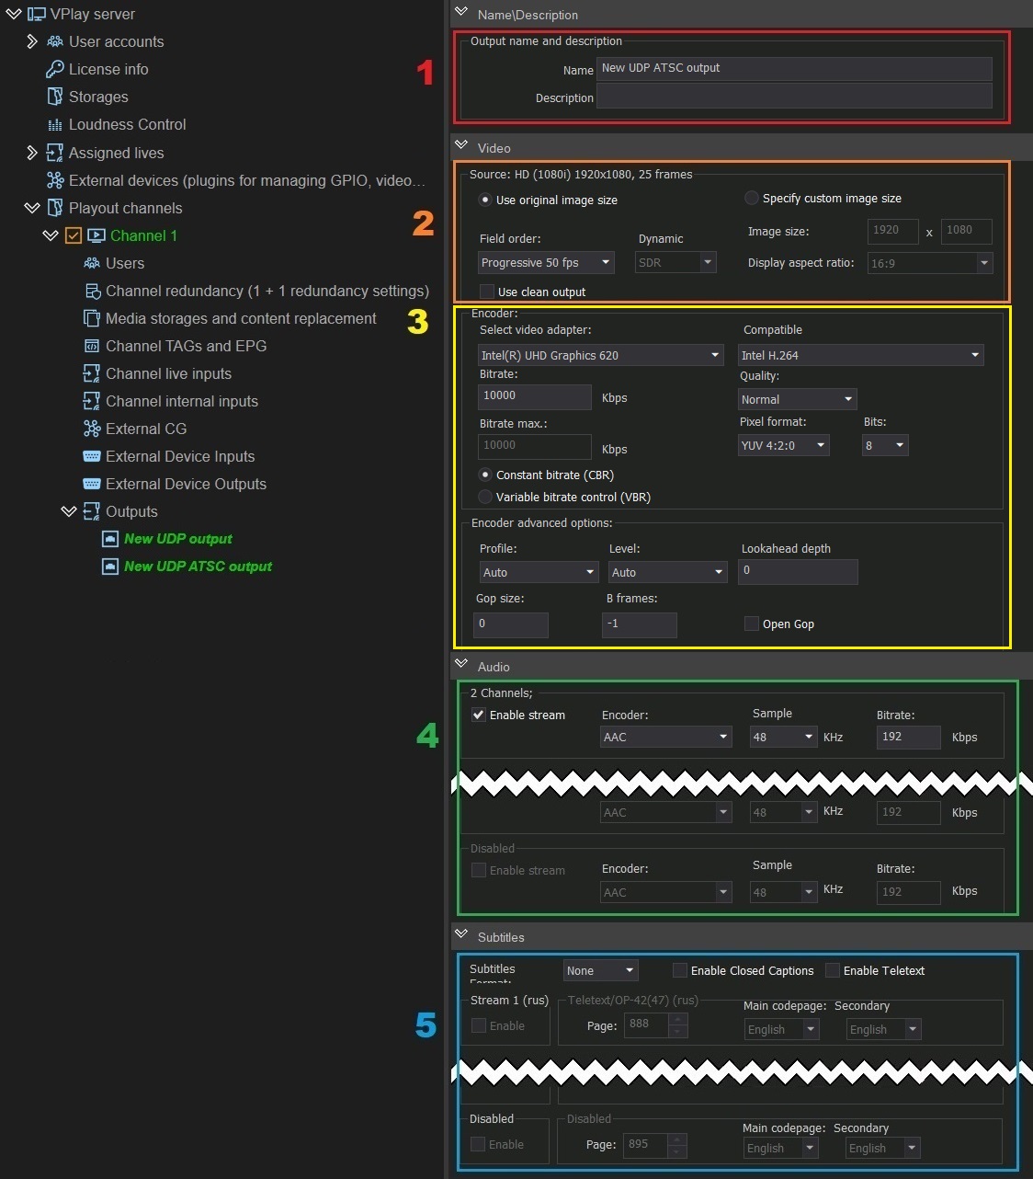1033x1179 pixels.
Task: Click the Channel 1 monitor icon
Action: tap(96, 235)
